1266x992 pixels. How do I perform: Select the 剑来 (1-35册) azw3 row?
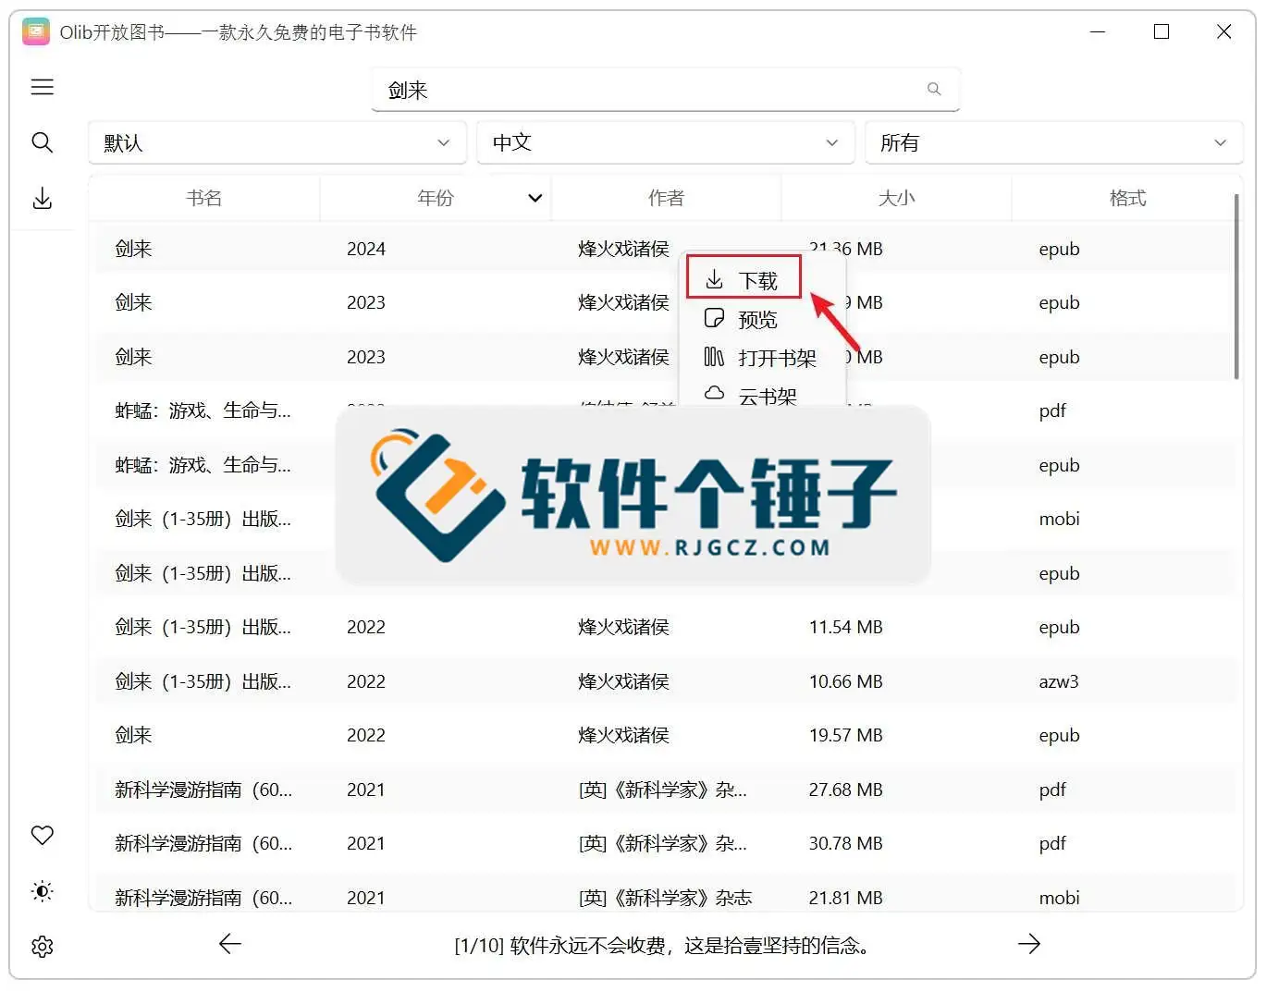coord(664,681)
